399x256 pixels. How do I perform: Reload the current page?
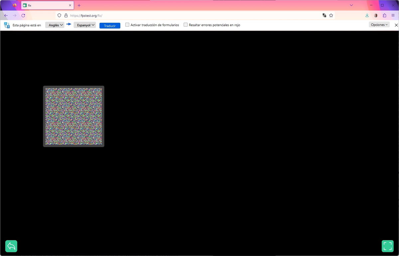click(x=23, y=15)
